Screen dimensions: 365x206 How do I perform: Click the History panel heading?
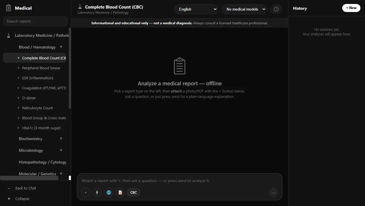point(300,8)
